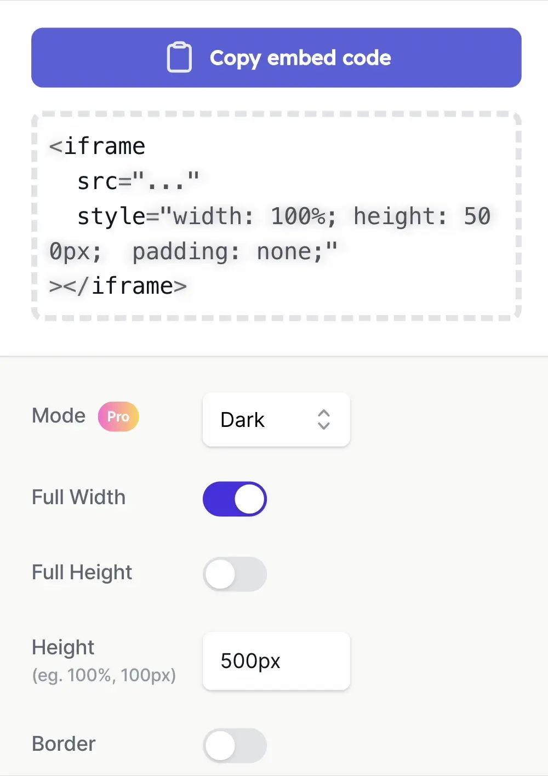
Task: Click the Mode setting label
Action: click(x=59, y=415)
